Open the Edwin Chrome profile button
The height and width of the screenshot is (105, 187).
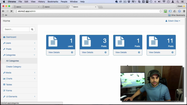[x=181, y=6]
